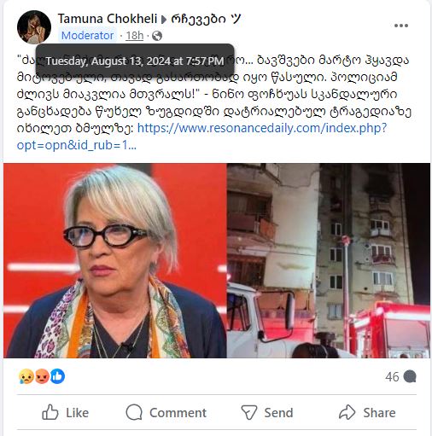Open Tamuna Chokheli's profile picture
The image size is (432, 436).
(34, 27)
